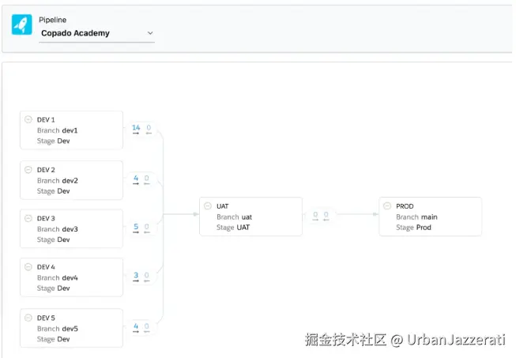Collapse the DEV 2 environment node

pyautogui.click(x=28, y=169)
